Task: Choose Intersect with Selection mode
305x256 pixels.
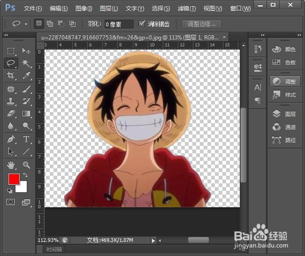Action: 73,24
